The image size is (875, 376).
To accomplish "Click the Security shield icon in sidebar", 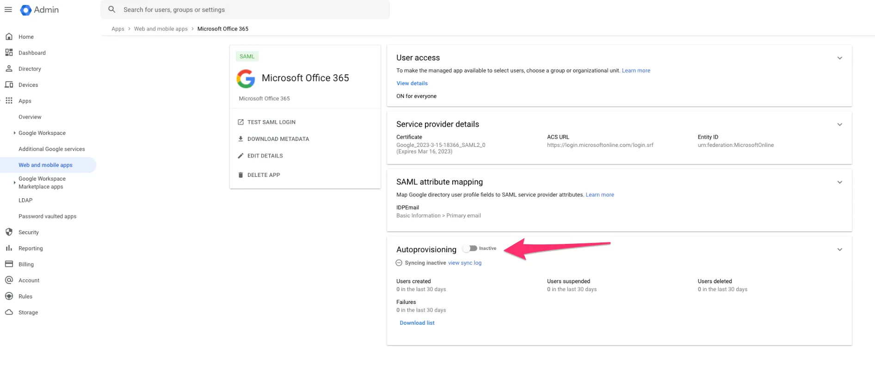I will coord(9,232).
